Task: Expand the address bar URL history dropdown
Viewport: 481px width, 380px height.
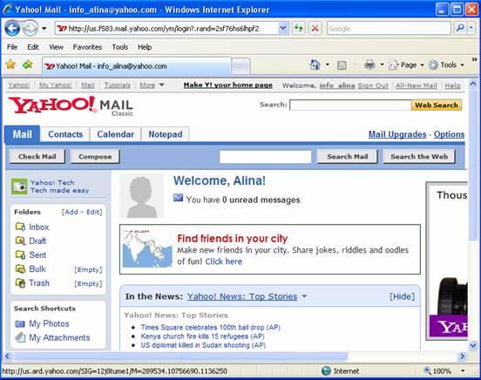Action: tap(283, 28)
